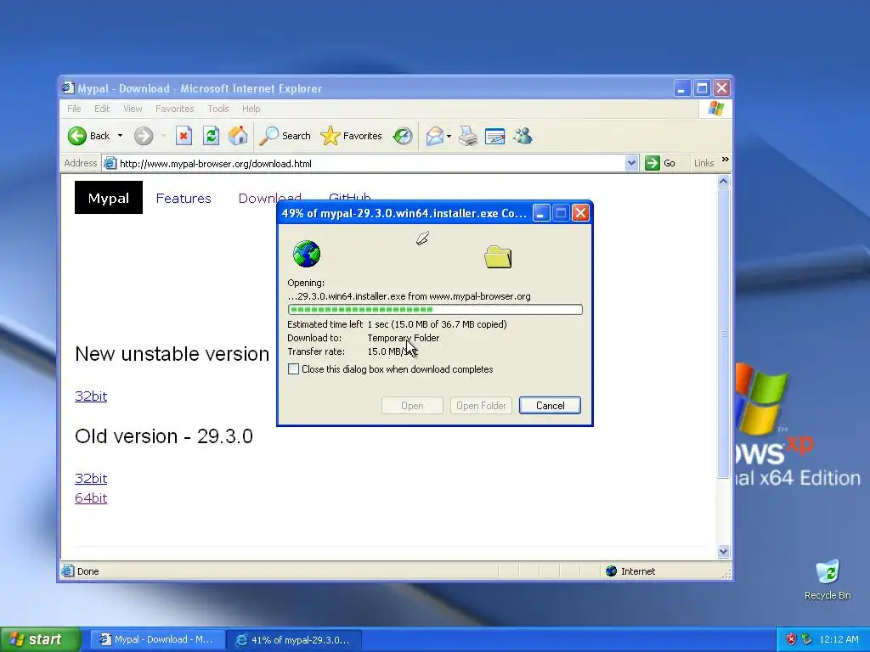Click the disabled Open button
Image resolution: width=870 pixels, height=652 pixels.
[x=412, y=405]
